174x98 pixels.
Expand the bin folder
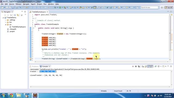click(5, 22)
